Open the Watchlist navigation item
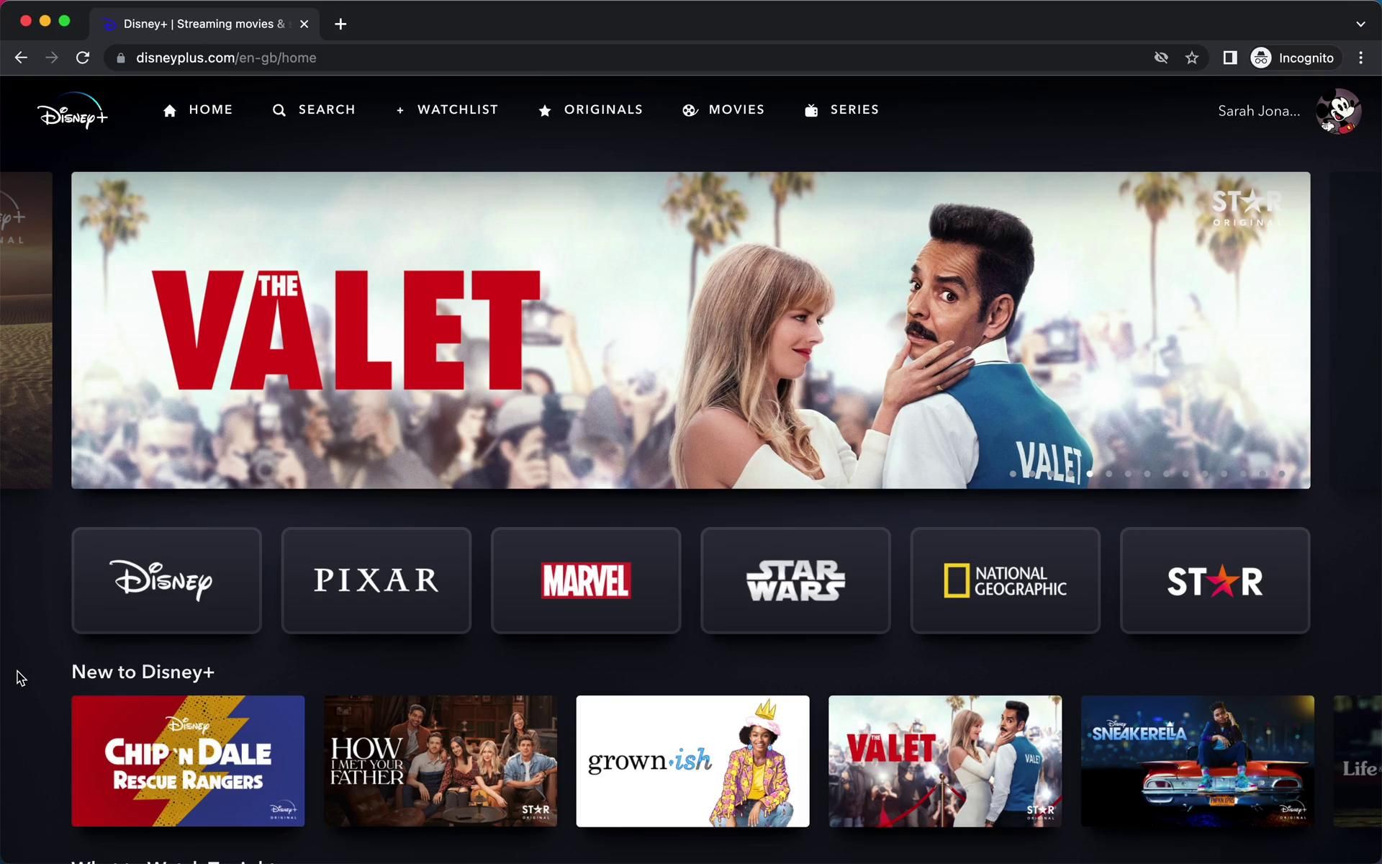 point(447,109)
